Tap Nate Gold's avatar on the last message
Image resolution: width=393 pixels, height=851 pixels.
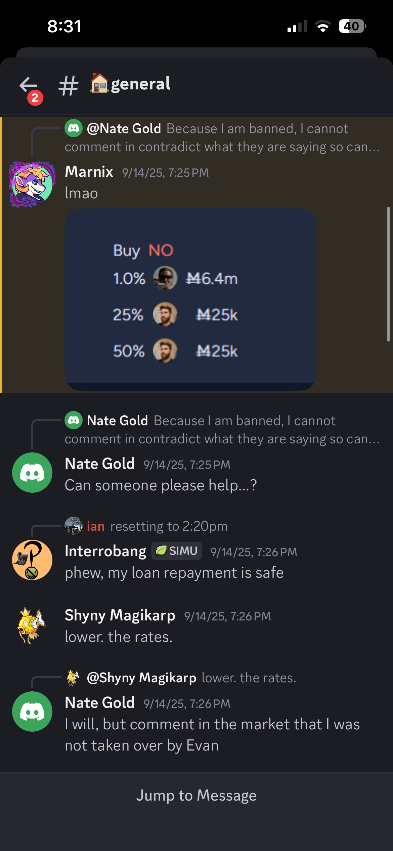click(x=32, y=712)
